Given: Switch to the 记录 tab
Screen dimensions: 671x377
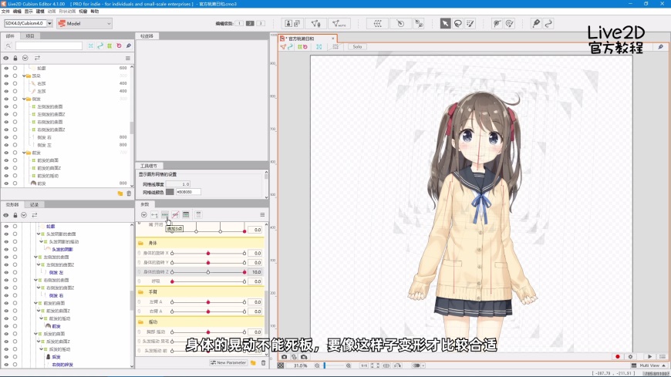Looking at the screenshot, I should [34, 204].
